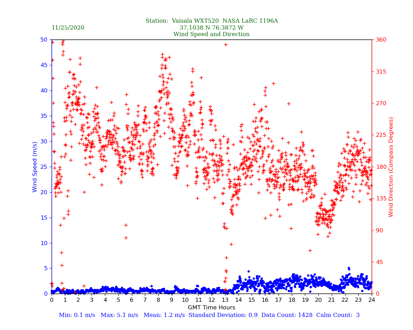Click the date label 11/25/2020
Image resolution: width=413 pixels, height=330 pixels.
68,28
